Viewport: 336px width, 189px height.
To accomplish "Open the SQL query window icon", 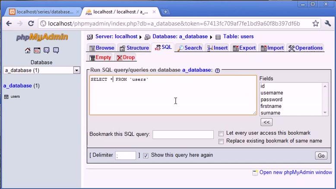I will coord(37,50).
